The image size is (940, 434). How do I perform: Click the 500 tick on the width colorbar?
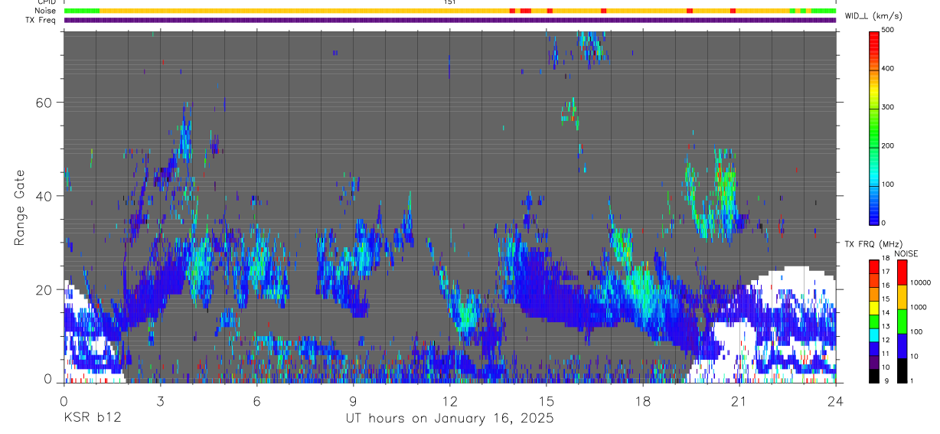889,30
